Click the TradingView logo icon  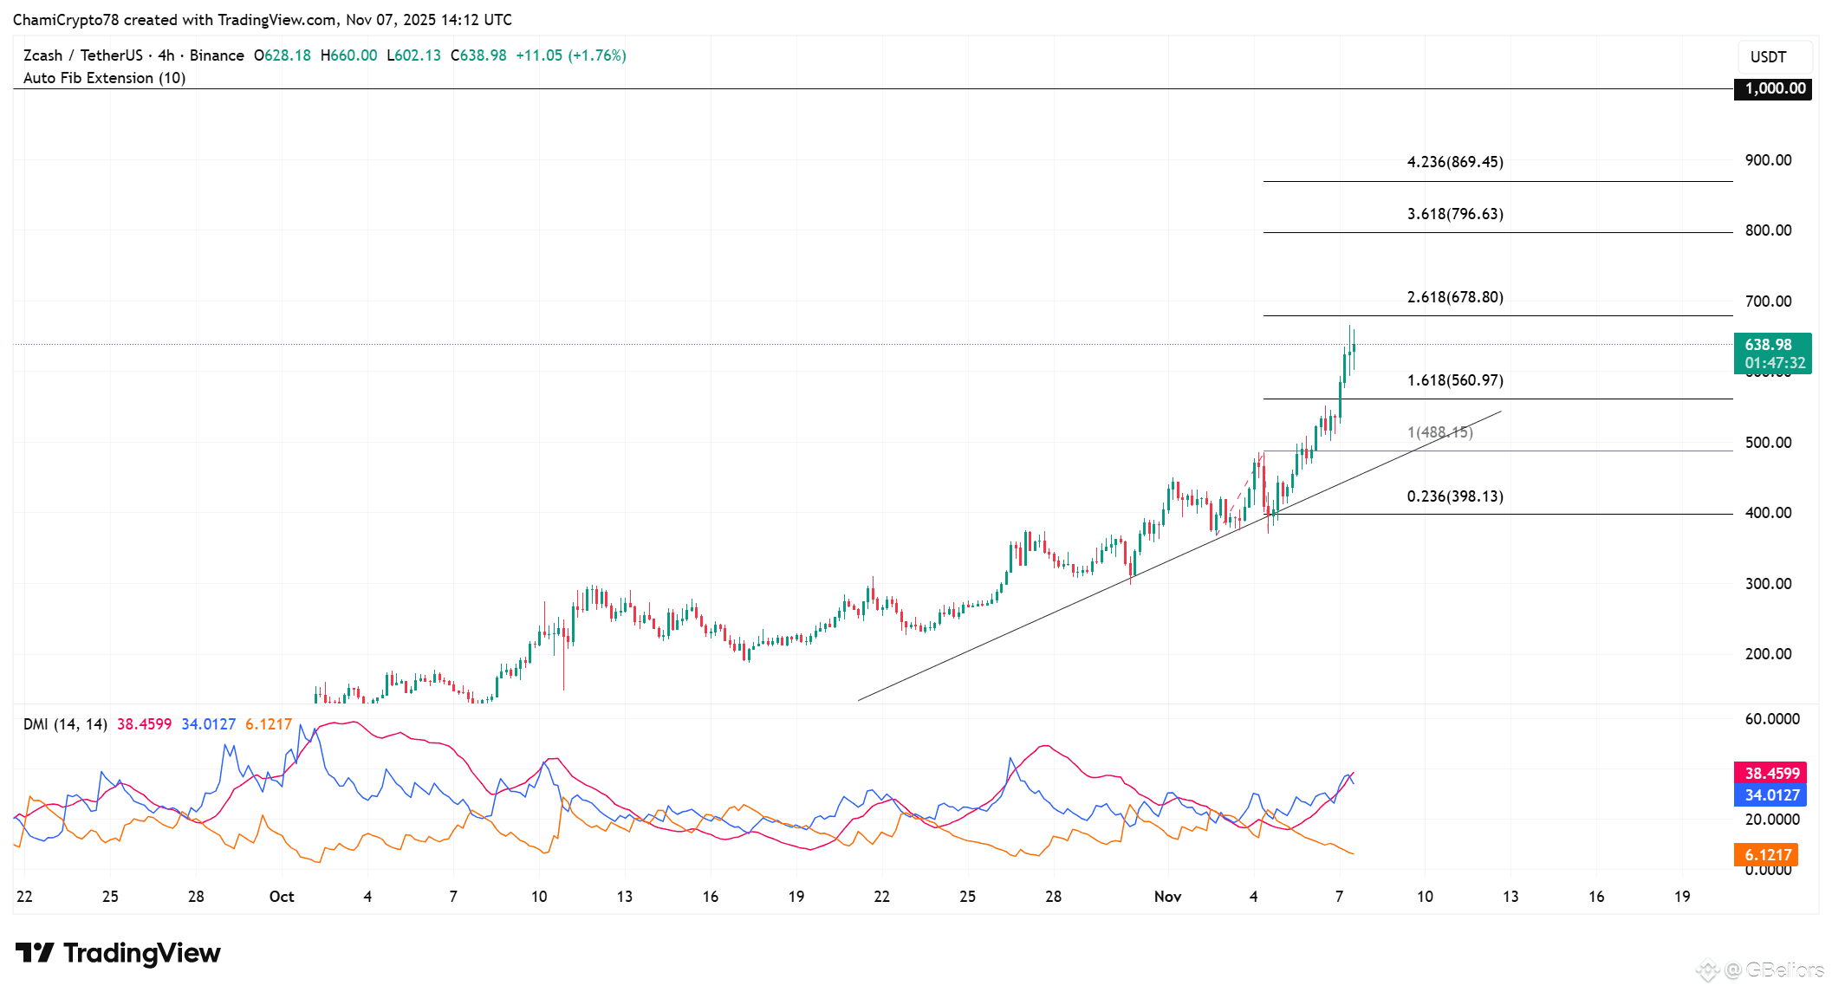point(35,953)
